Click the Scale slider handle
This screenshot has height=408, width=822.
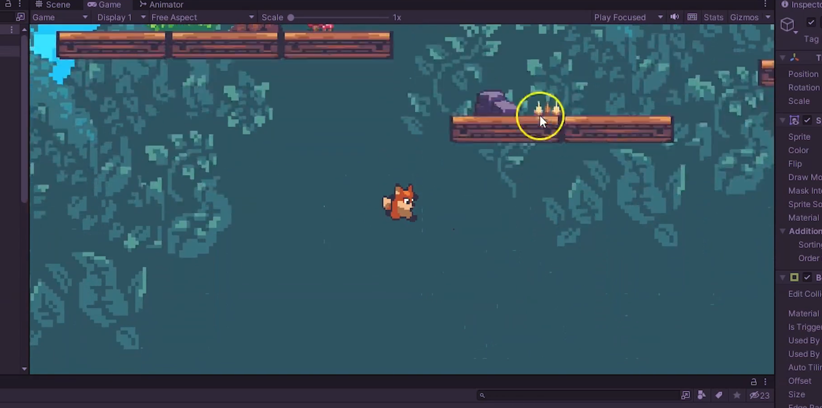[291, 18]
